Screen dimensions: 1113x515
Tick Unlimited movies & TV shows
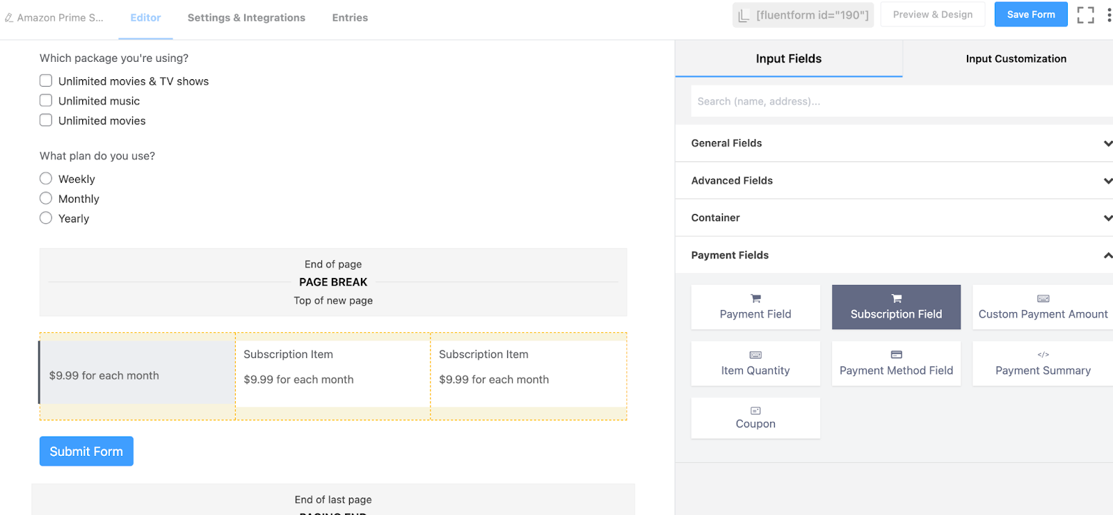(x=46, y=81)
